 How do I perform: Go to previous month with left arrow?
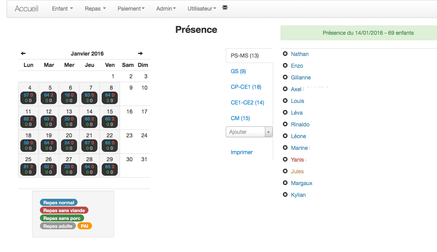tap(23, 53)
